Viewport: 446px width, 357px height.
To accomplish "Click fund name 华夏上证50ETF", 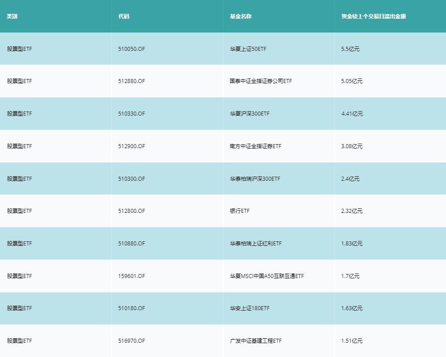I will [x=248, y=49].
